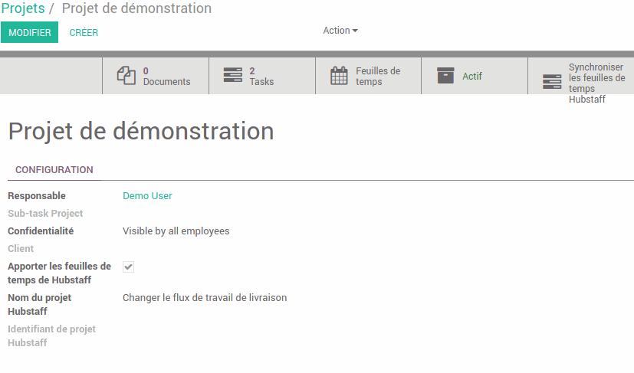Screen dimensions: 634x373
Task: Click the archive box icon beside Actif
Action: click(445, 76)
